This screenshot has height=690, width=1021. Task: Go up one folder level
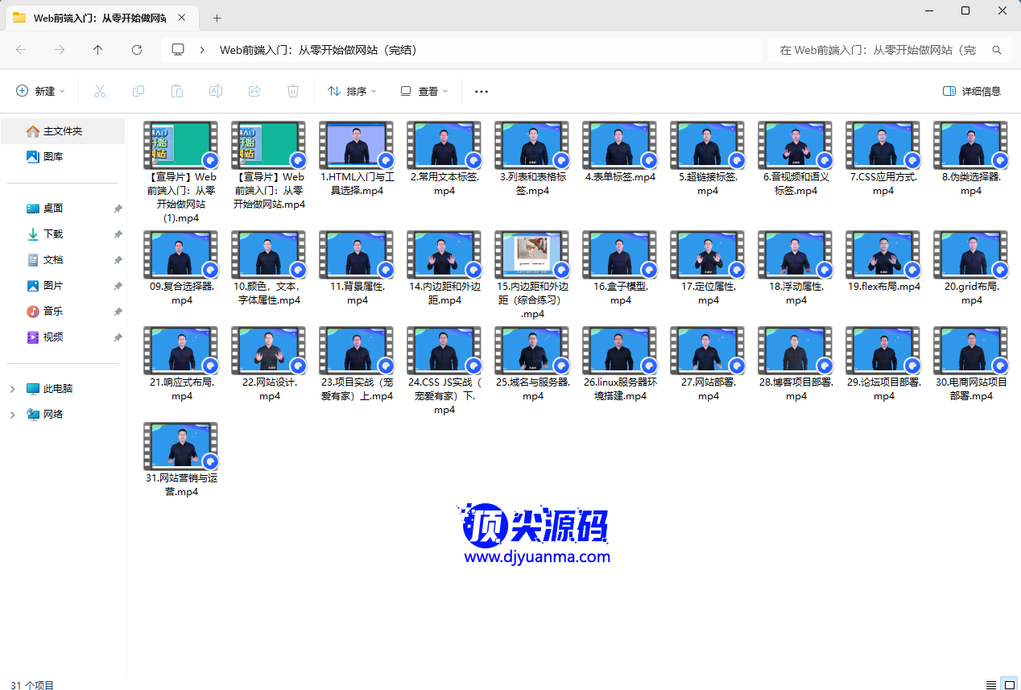[98, 50]
